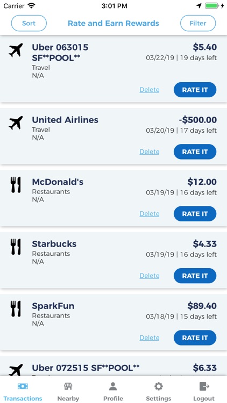
Task: Rate the McDonald's transaction
Action: coord(195,213)
